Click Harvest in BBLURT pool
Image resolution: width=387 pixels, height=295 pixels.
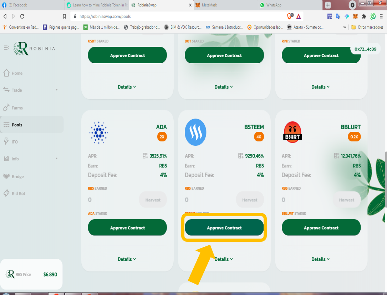click(347, 200)
